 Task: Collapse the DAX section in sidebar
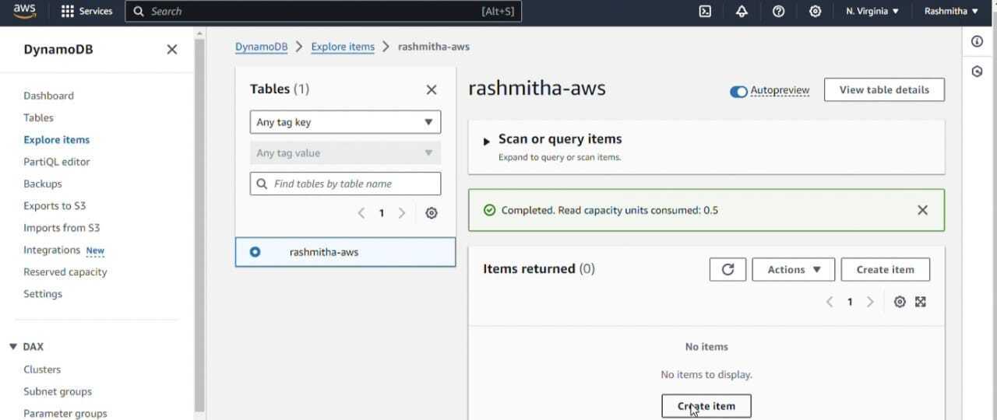click(13, 347)
